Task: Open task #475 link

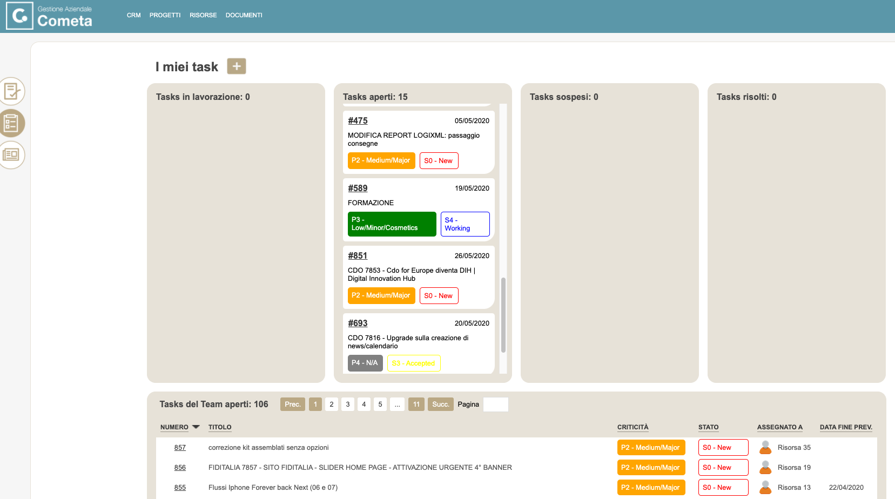Action: pyautogui.click(x=358, y=120)
